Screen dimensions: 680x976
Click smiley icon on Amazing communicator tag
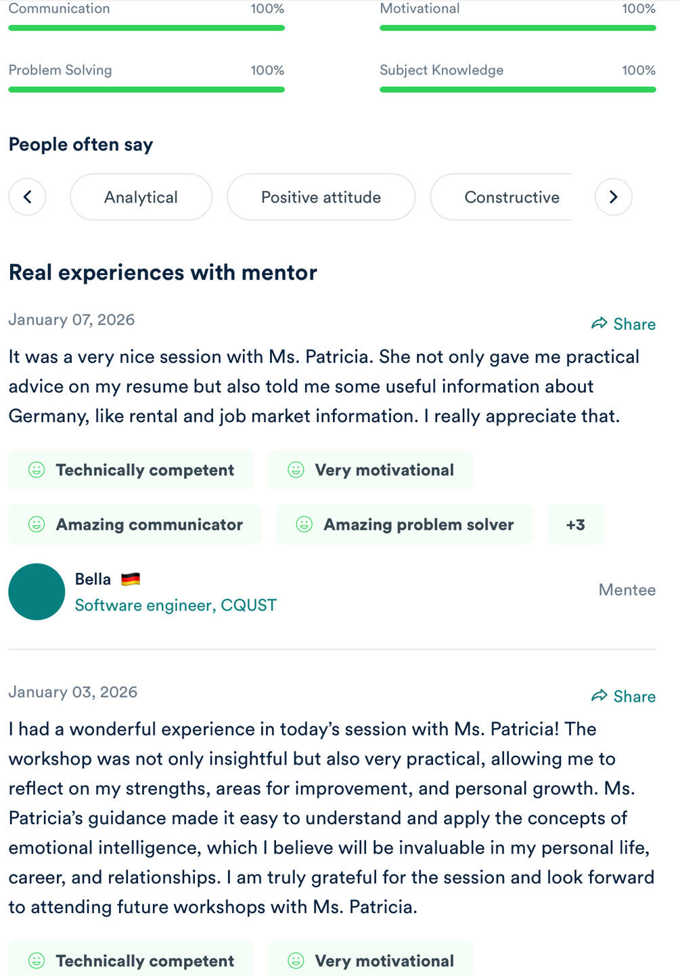click(x=37, y=524)
